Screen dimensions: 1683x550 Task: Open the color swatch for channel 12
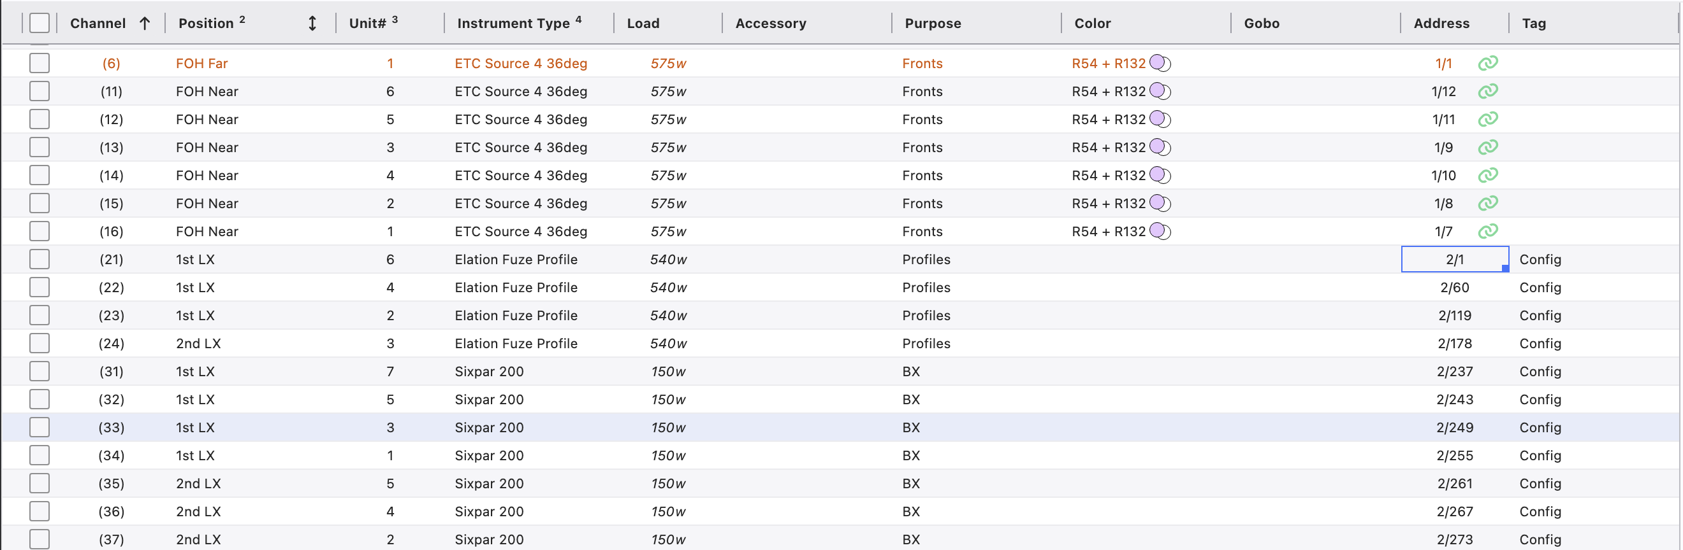[x=1159, y=120]
